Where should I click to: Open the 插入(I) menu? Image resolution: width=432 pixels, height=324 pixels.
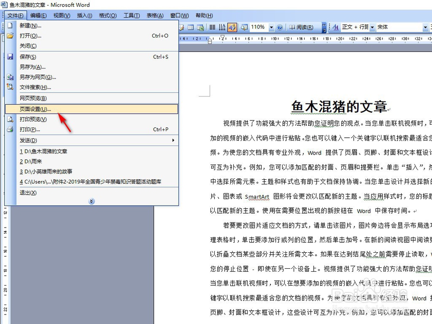tap(85, 16)
